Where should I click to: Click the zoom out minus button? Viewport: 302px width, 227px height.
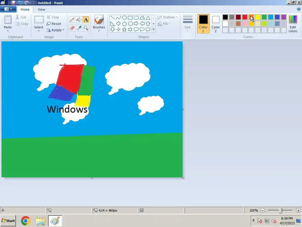tap(262, 210)
